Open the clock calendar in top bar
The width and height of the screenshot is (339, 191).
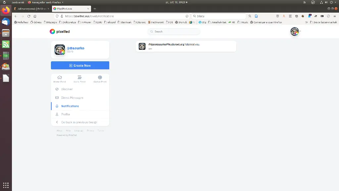coord(176,2)
